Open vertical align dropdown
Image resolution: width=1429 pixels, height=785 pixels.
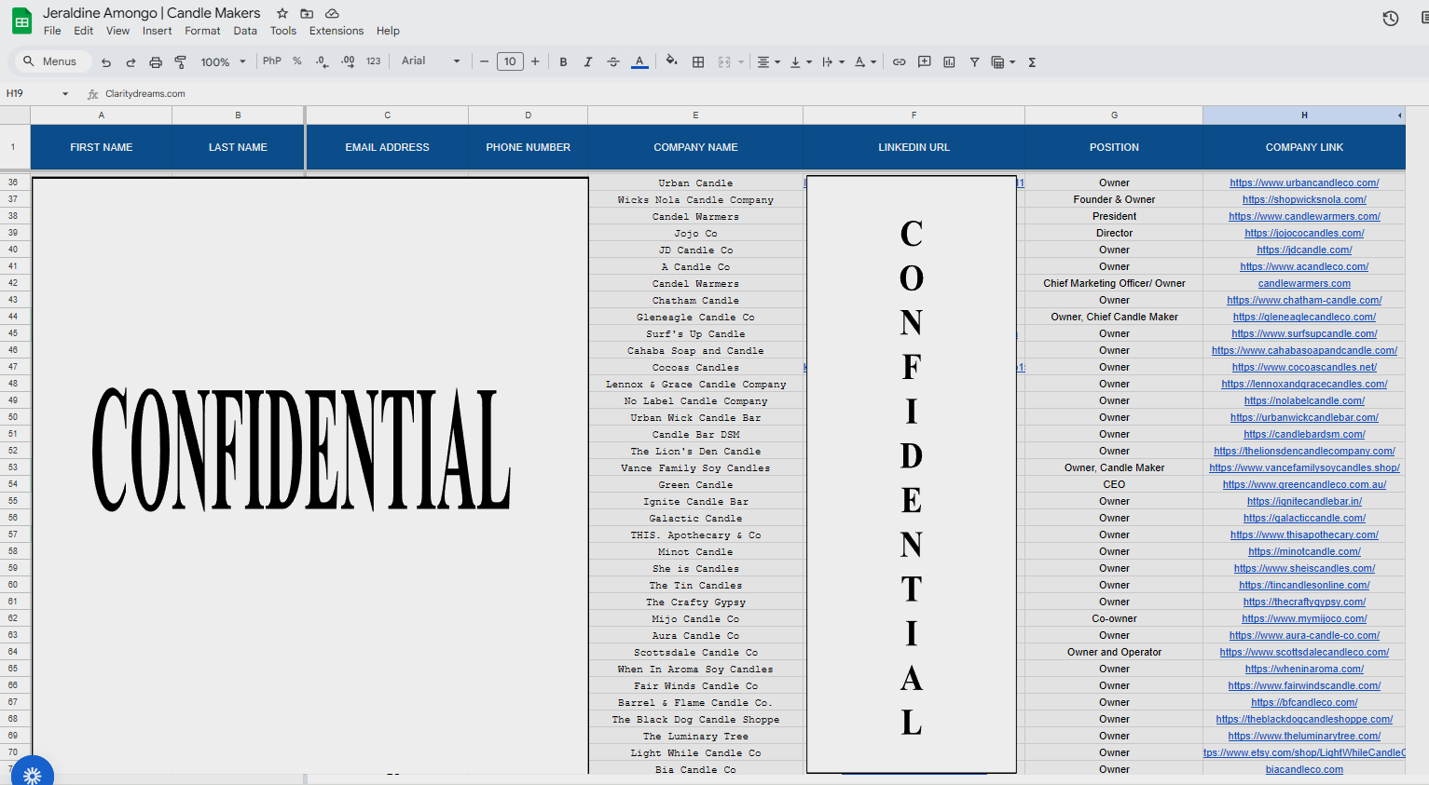tap(801, 62)
